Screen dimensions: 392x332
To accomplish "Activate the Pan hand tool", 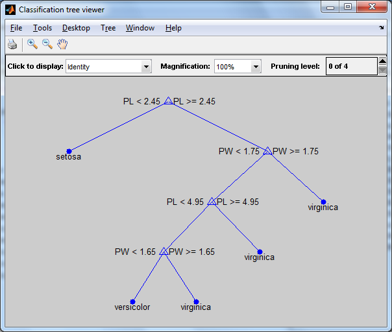I will [x=62, y=44].
